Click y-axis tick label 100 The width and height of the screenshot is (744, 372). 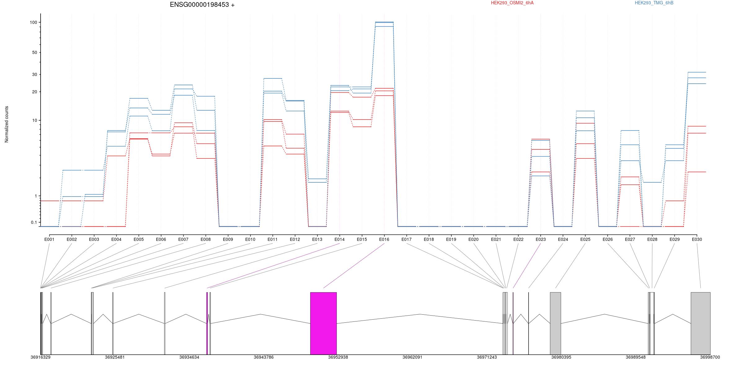coord(33,22)
